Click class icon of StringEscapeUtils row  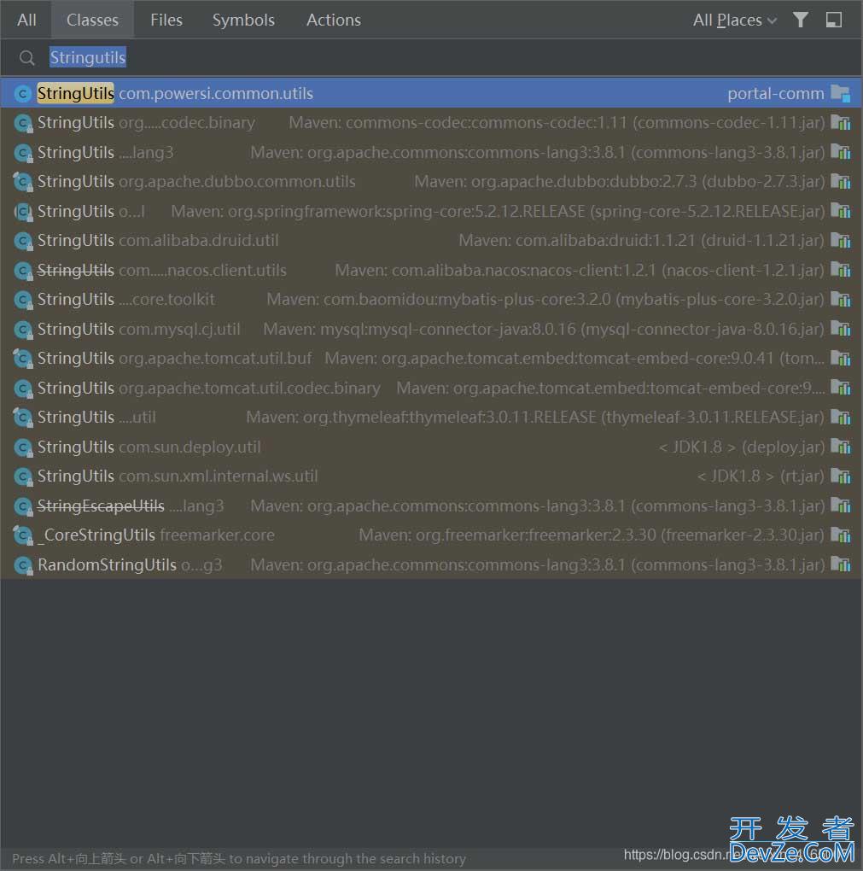(x=23, y=506)
